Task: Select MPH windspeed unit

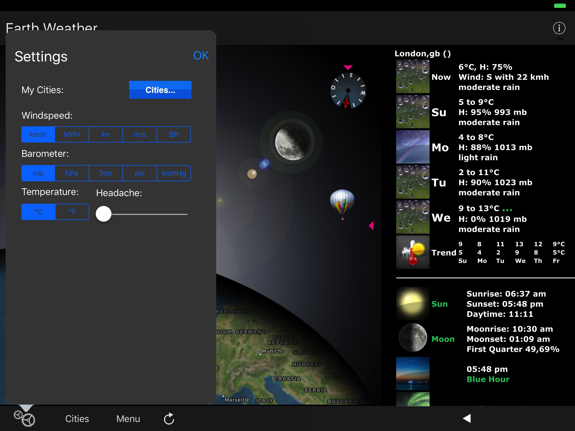Action: (72, 134)
